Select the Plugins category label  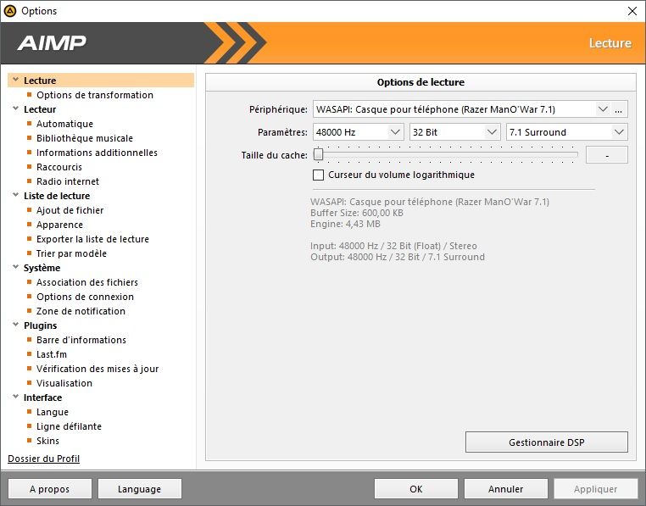pyautogui.click(x=40, y=325)
